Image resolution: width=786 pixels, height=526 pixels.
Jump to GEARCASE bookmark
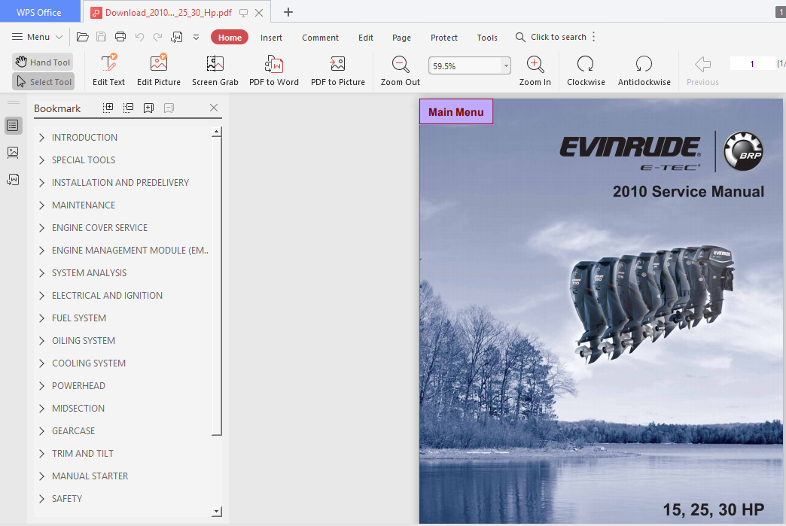(x=73, y=431)
